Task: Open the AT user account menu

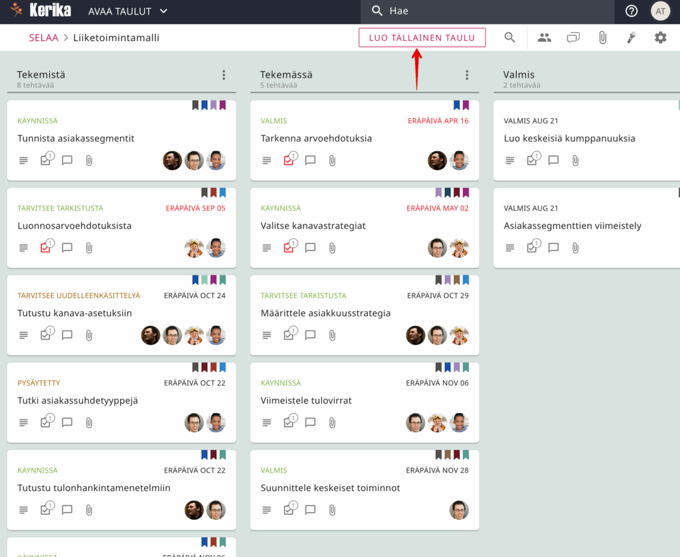Action: coord(660,11)
